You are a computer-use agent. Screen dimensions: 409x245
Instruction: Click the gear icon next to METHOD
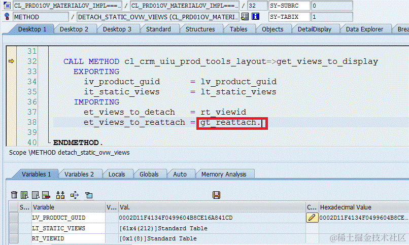[7, 17]
